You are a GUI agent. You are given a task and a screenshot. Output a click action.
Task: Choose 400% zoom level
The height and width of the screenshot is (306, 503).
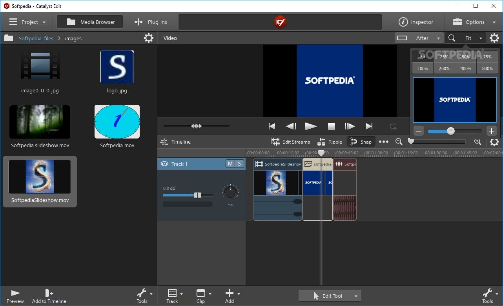(466, 68)
